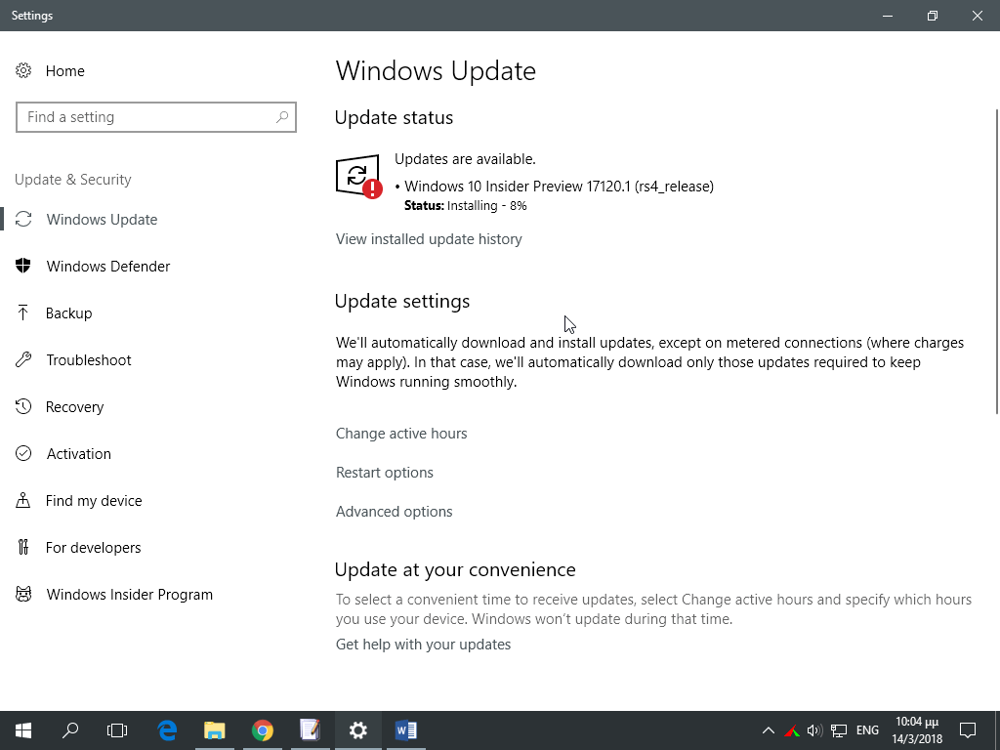This screenshot has width=1000, height=750.
Task: Click the Installing - 8% status text
Action: [486, 205]
